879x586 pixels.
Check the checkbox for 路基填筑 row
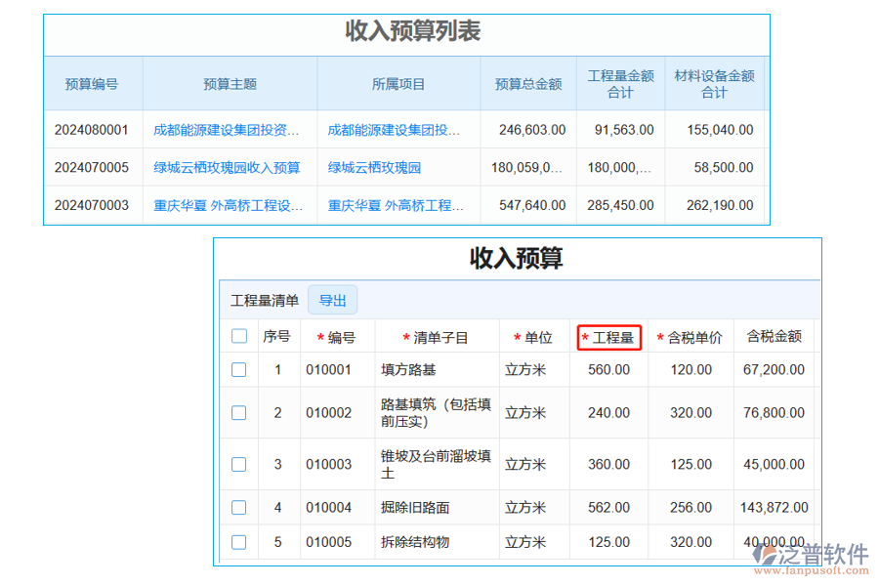click(238, 412)
